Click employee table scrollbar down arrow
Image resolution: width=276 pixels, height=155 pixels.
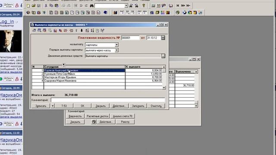[164, 87]
